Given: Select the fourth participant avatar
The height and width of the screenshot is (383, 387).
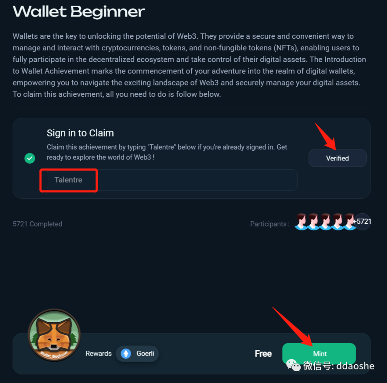Looking at the screenshot, I should pos(338,221).
